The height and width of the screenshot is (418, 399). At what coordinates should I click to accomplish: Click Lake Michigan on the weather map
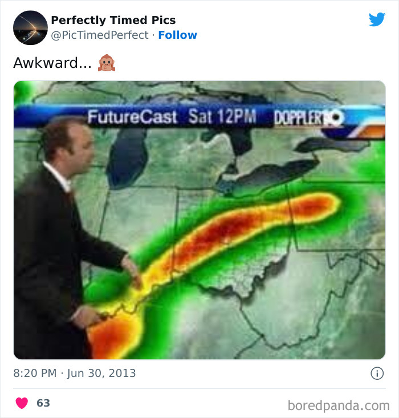tap(128, 157)
